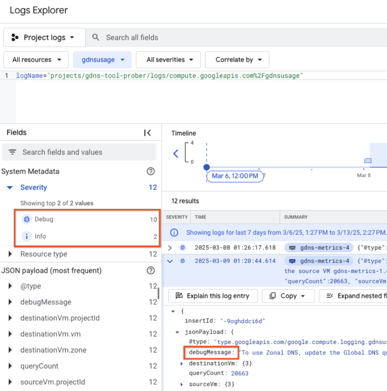Screen dimensions: 387x391
Task: Open the All resources dropdown
Action: click(x=36, y=60)
